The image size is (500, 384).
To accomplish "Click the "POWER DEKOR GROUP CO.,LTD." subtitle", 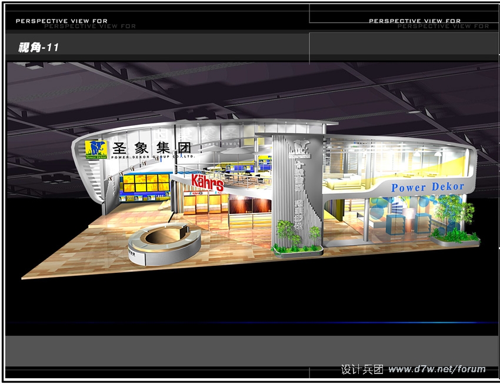I will click(x=153, y=157).
